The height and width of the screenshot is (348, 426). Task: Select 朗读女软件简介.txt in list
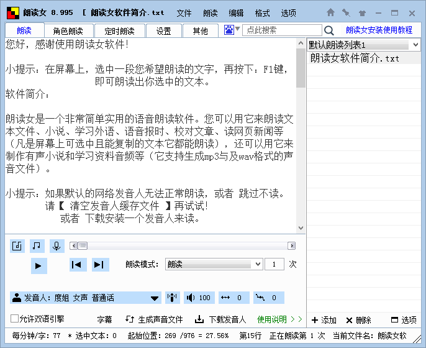click(x=364, y=58)
